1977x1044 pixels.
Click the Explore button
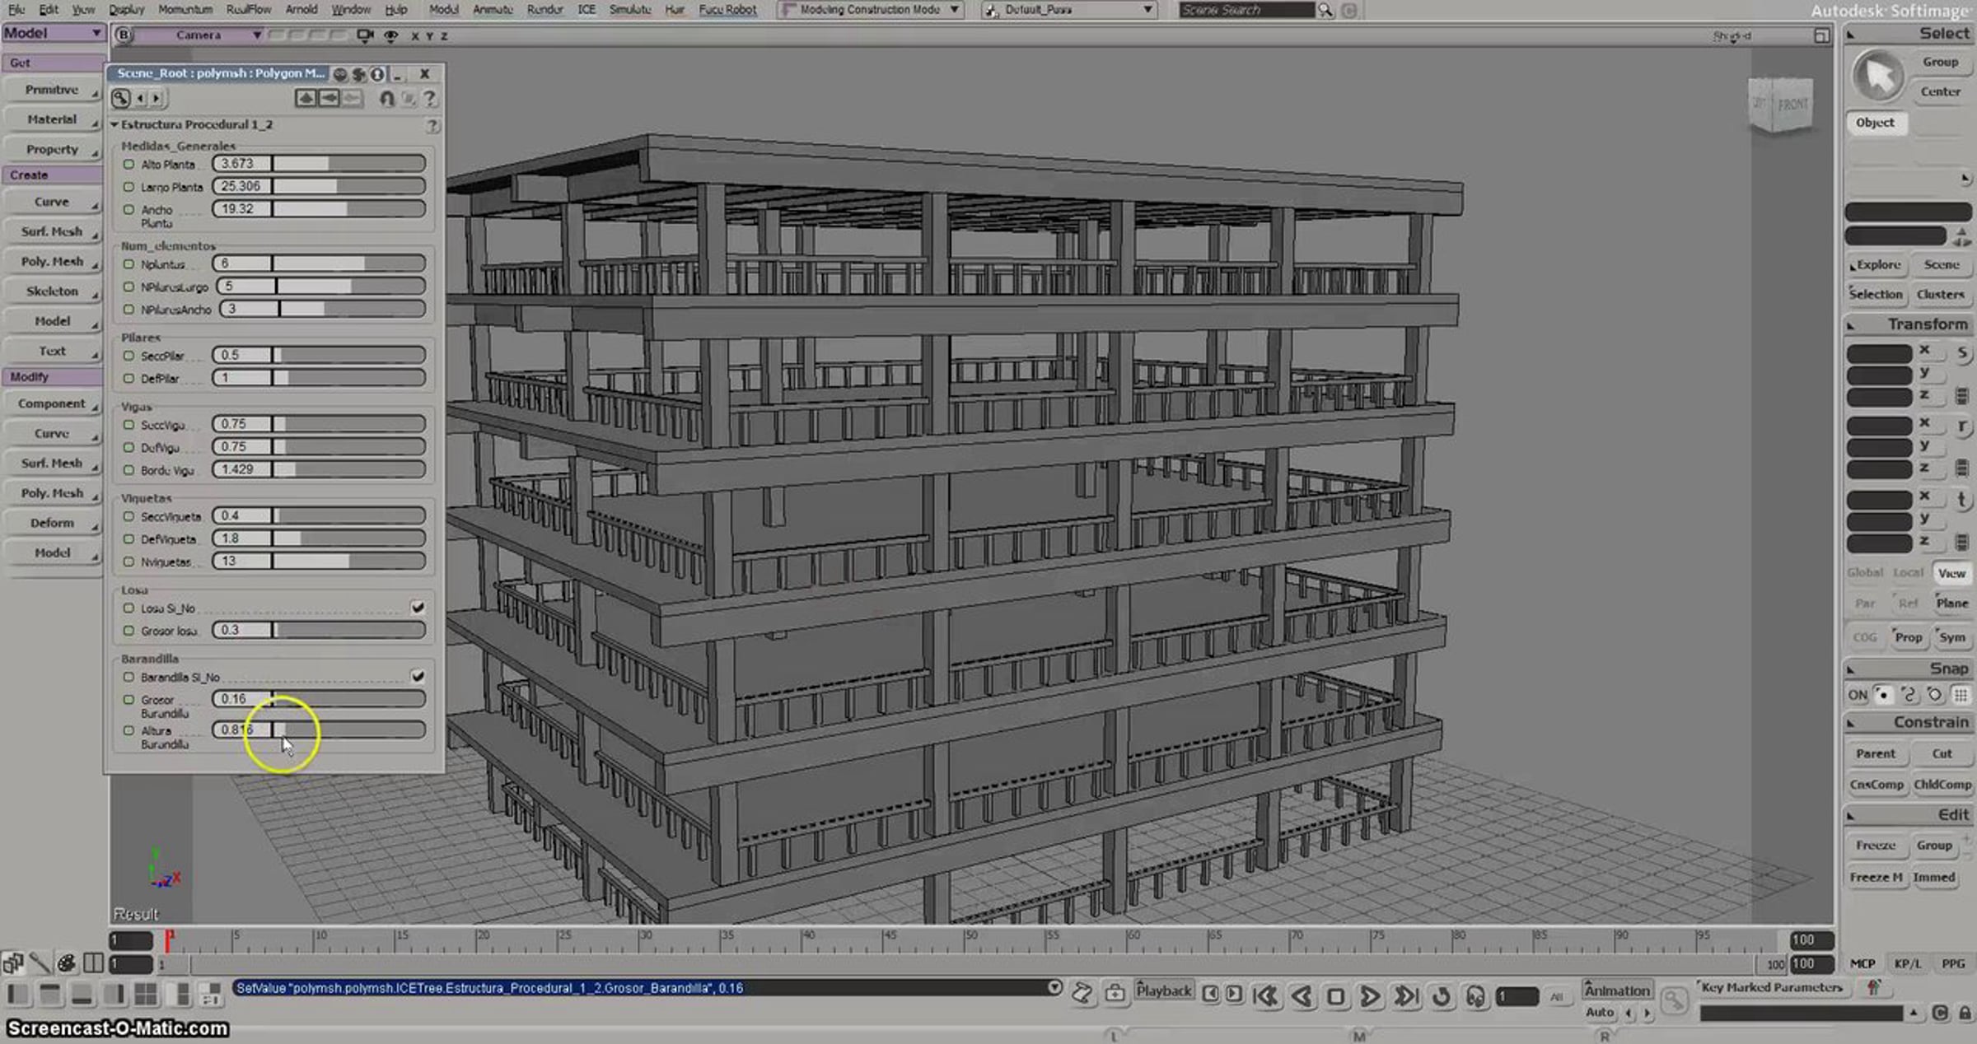click(x=1876, y=264)
